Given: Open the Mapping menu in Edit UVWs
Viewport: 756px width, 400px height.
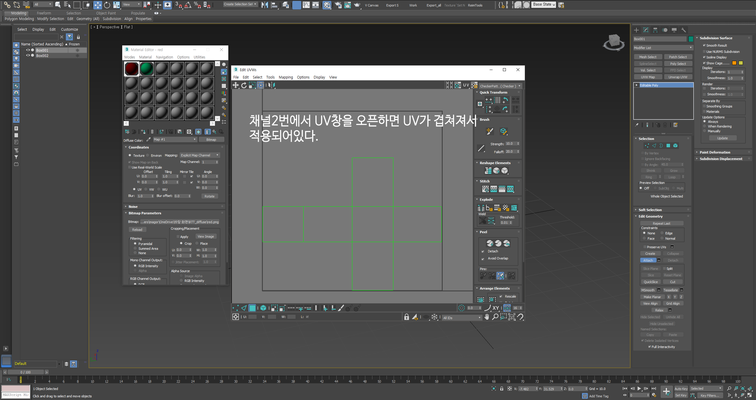Looking at the screenshot, I should [x=286, y=77].
